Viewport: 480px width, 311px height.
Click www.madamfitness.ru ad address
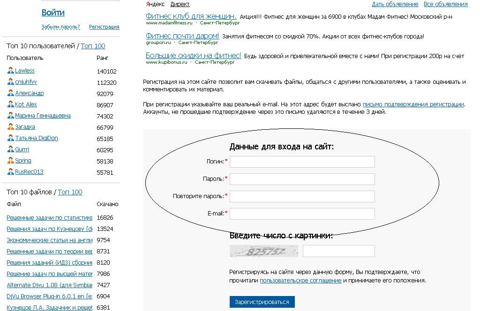(169, 23)
